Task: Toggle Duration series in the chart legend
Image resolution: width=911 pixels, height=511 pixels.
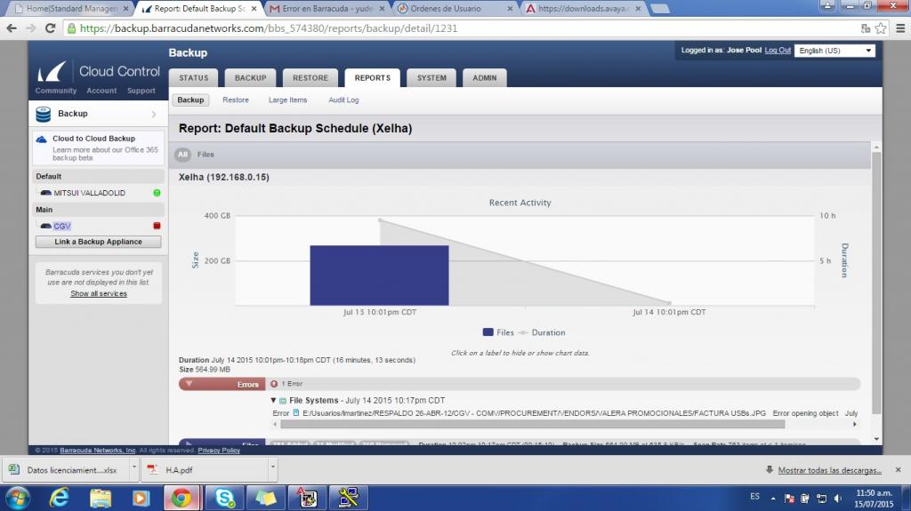Action: point(542,332)
